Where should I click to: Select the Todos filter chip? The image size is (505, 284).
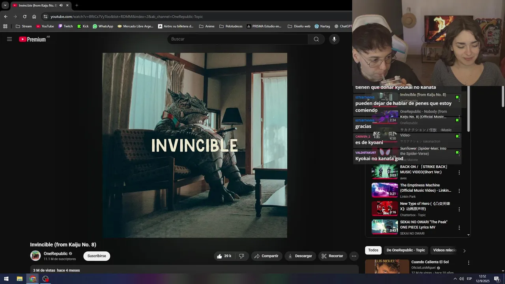(x=373, y=250)
